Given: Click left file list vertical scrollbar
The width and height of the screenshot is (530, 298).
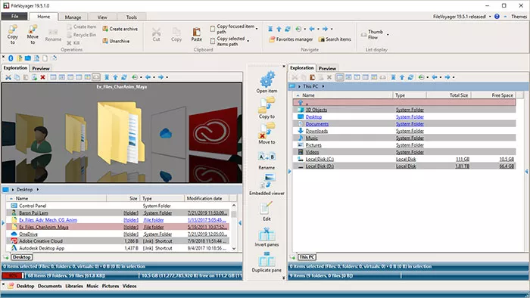Looking at the screenshot, I should pos(234,227).
